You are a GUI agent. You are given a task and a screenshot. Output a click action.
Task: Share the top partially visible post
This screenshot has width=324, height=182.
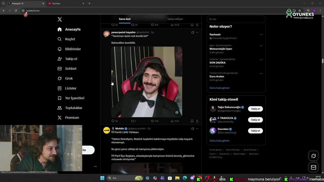coord(197,25)
